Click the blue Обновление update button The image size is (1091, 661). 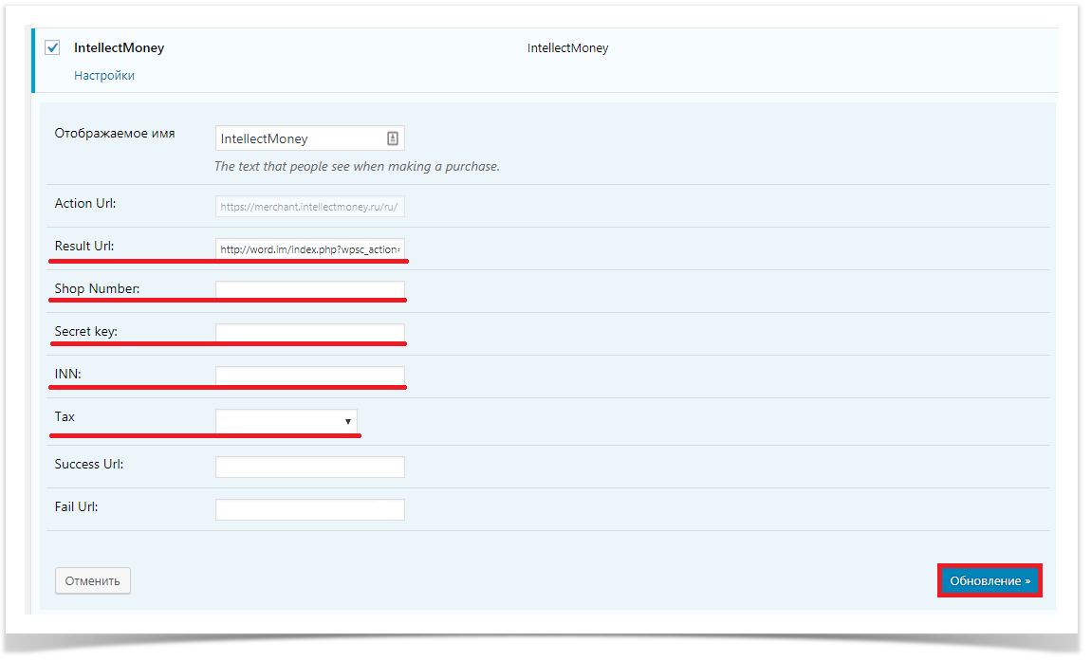pyautogui.click(x=989, y=580)
